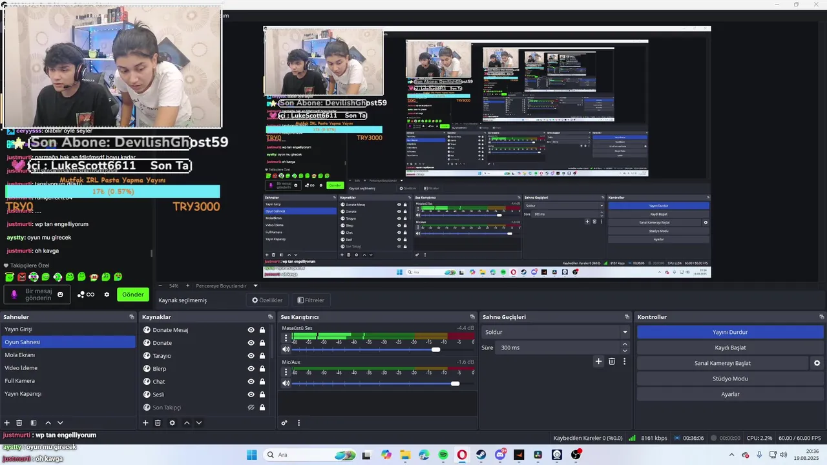Viewport: 827px width, 465px height.
Task: Zoom in the preview with the plus icon
Action: click(188, 285)
